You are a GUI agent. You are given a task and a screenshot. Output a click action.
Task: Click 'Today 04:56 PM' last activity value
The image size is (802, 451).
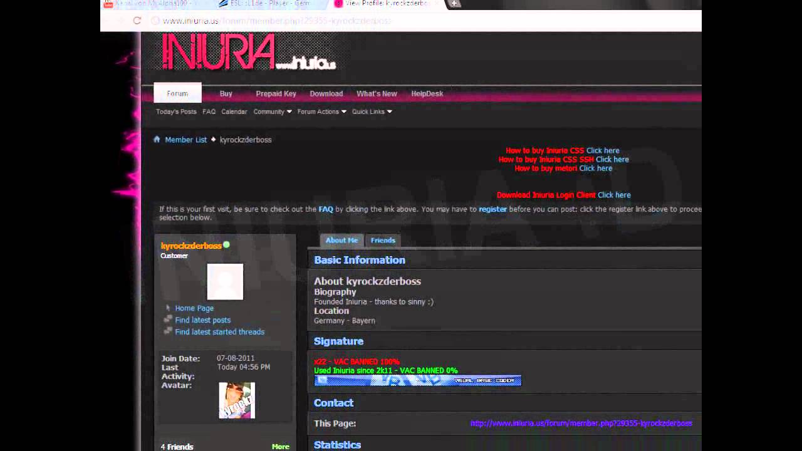[x=244, y=367]
